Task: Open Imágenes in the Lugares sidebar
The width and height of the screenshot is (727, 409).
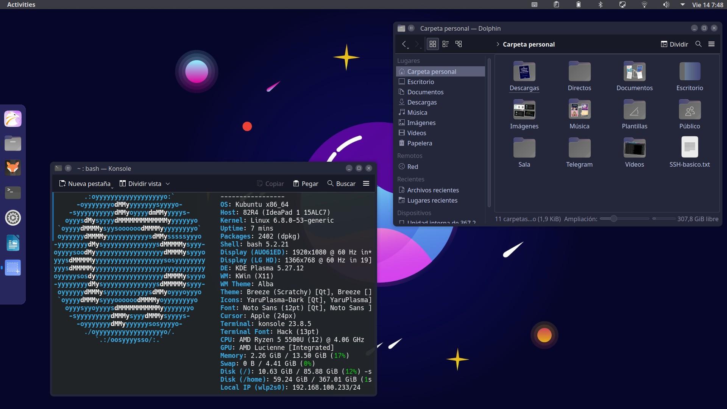Action: click(440, 123)
